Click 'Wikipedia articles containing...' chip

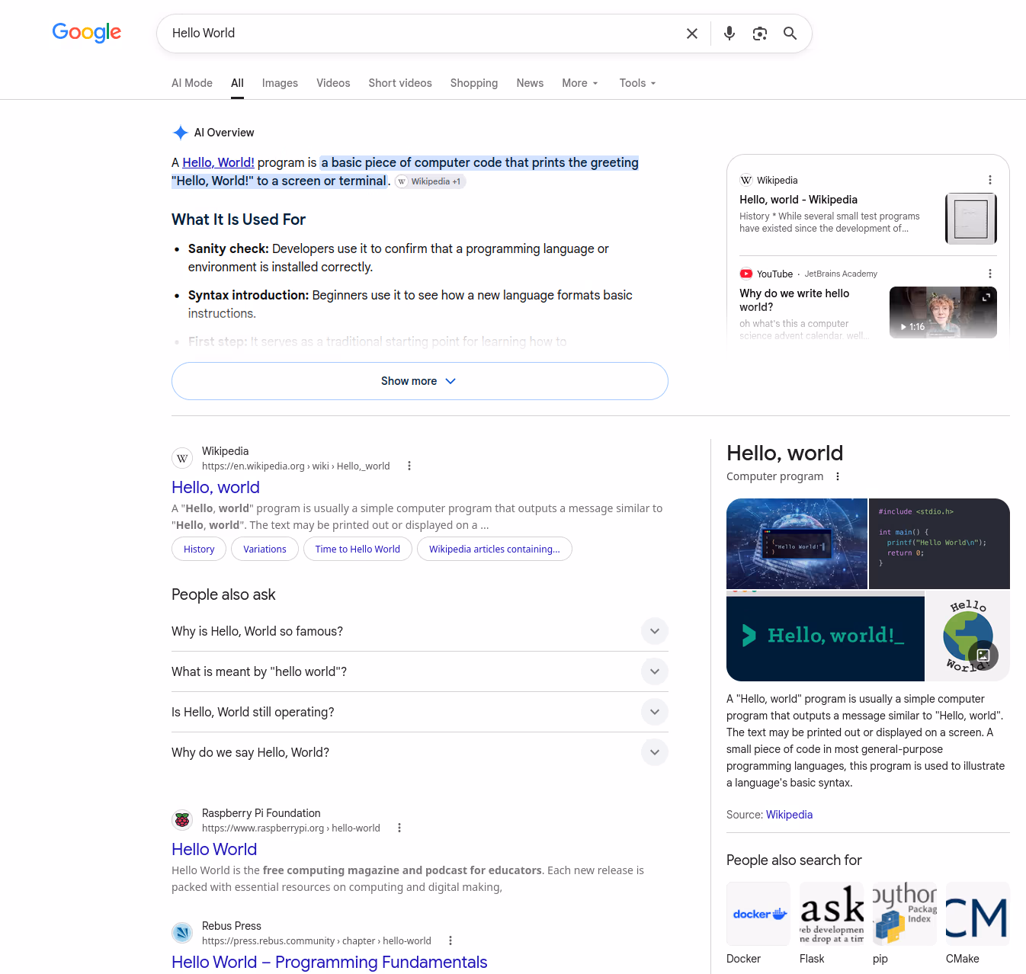(494, 549)
